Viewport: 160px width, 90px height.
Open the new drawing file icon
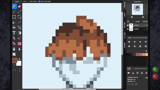pos(137,73)
